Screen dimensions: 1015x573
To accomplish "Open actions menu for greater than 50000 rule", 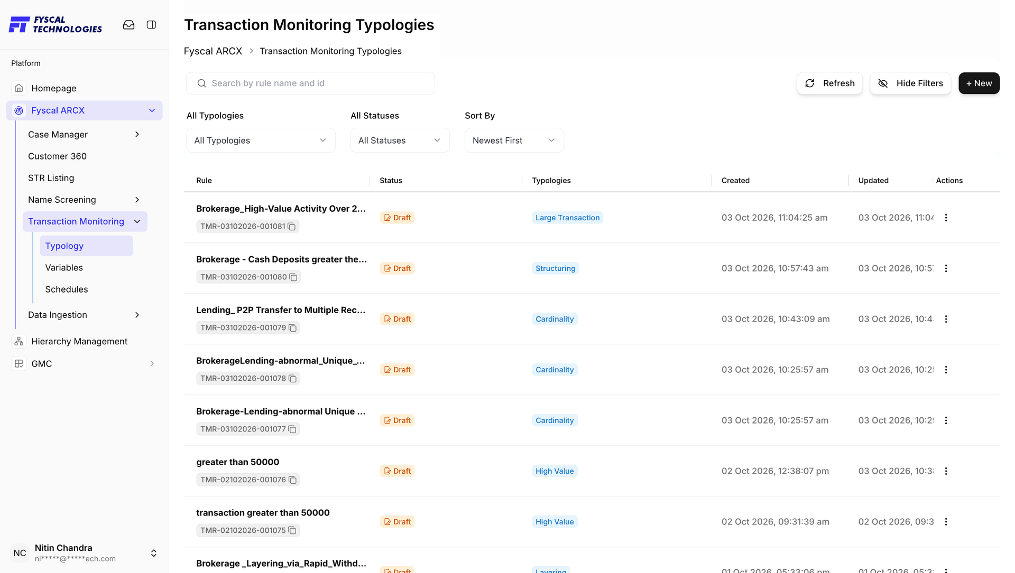I will 946,471.
